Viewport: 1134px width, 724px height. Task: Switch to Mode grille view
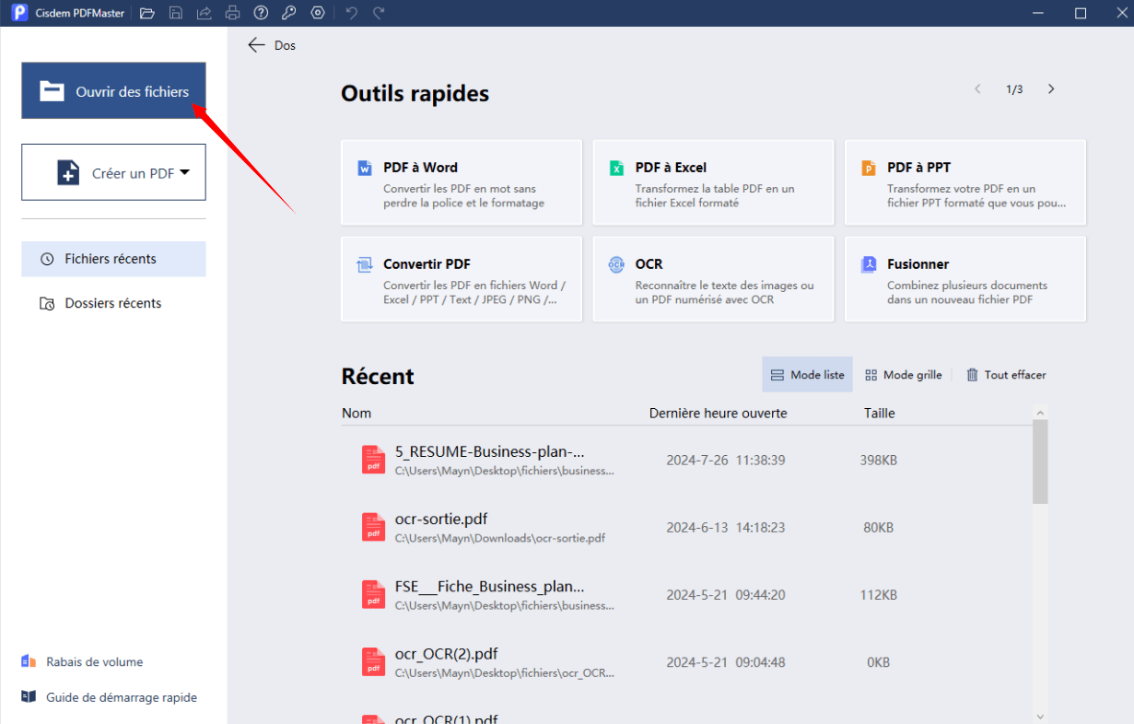903,375
